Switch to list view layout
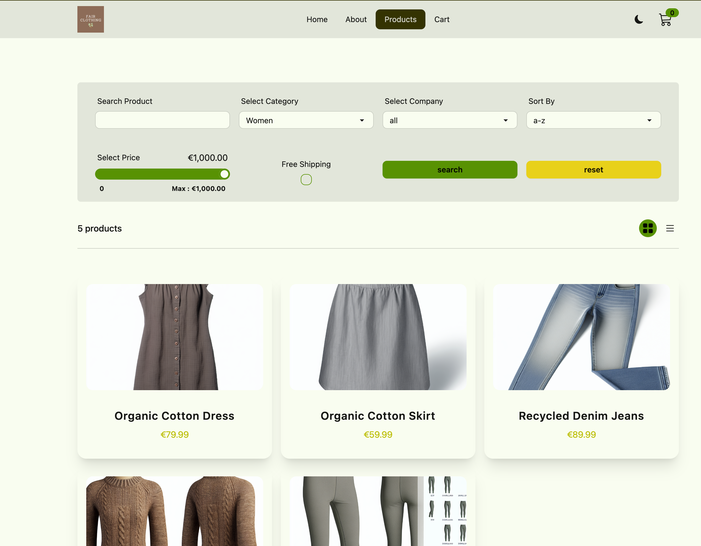 [670, 229]
